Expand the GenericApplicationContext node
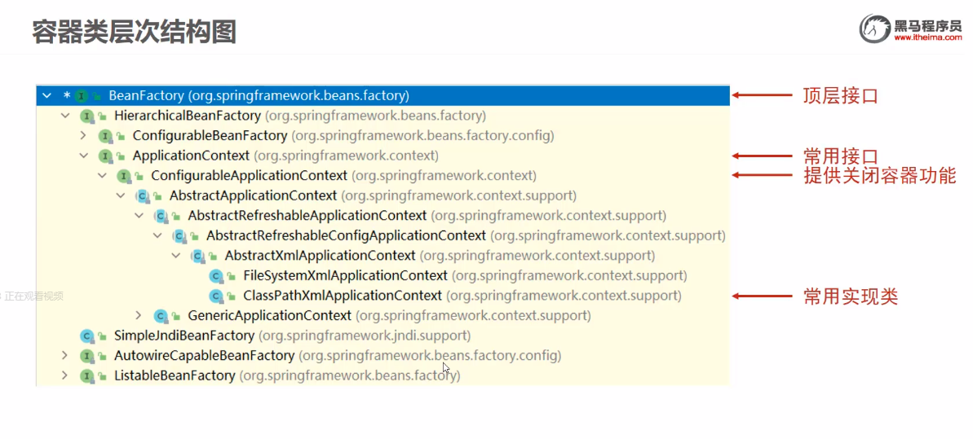This screenshot has width=973, height=439. 139,315
